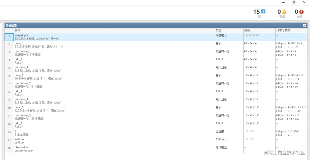The width and height of the screenshot is (310, 160).
Task: Click the warnings count 0
Action: point(279,12)
